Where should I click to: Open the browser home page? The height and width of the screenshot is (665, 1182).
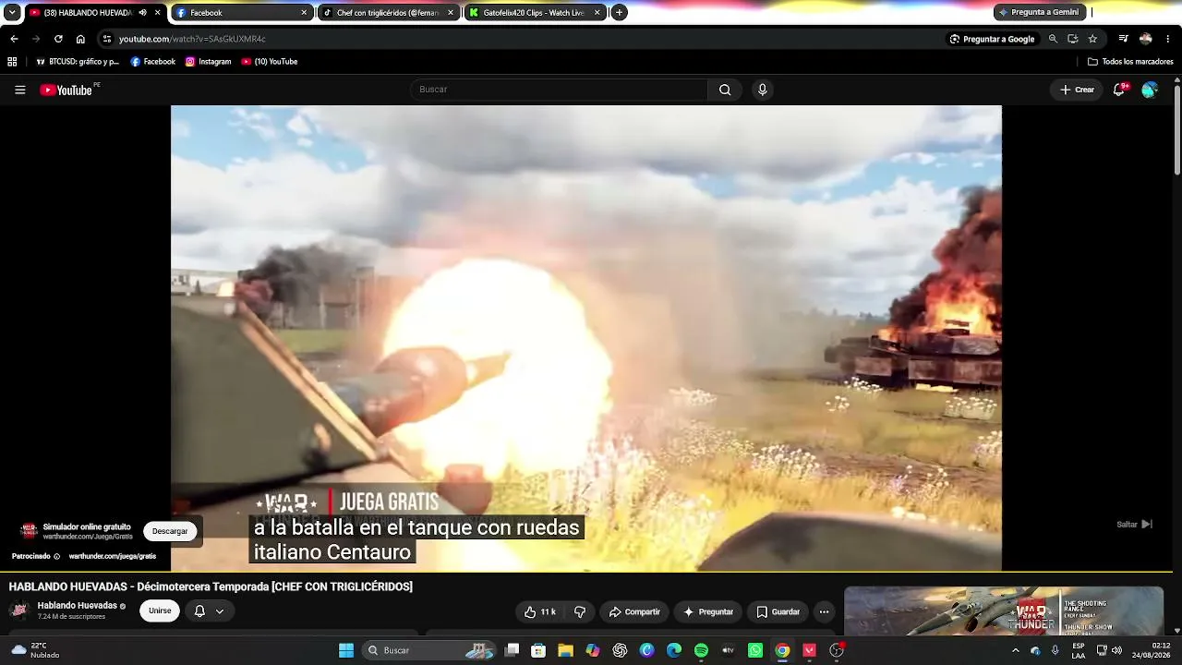(80, 39)
